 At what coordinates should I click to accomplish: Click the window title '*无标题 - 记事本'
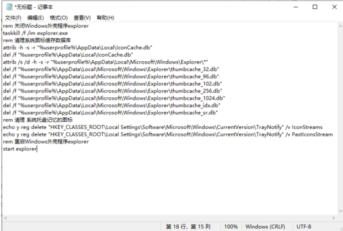click(34, 7)
